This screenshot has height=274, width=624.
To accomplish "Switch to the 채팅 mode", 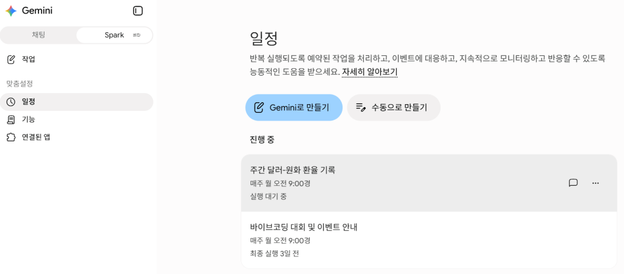I will pos(38,35).
